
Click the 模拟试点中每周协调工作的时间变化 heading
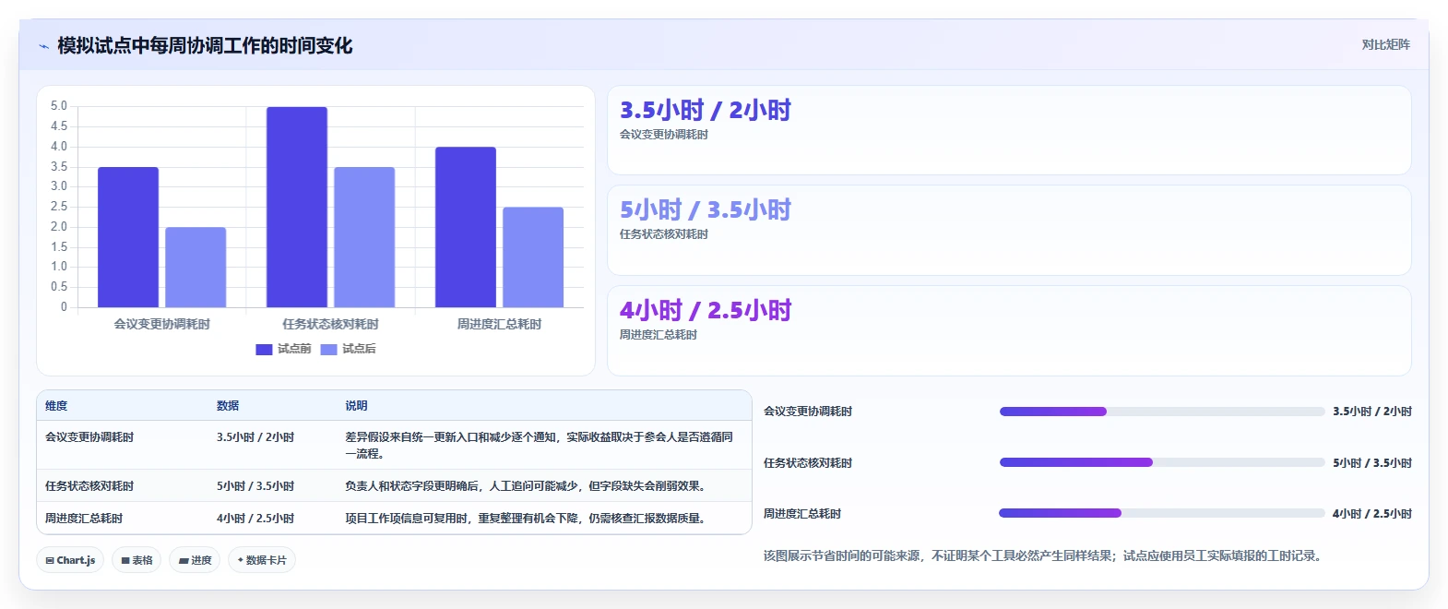205,46
